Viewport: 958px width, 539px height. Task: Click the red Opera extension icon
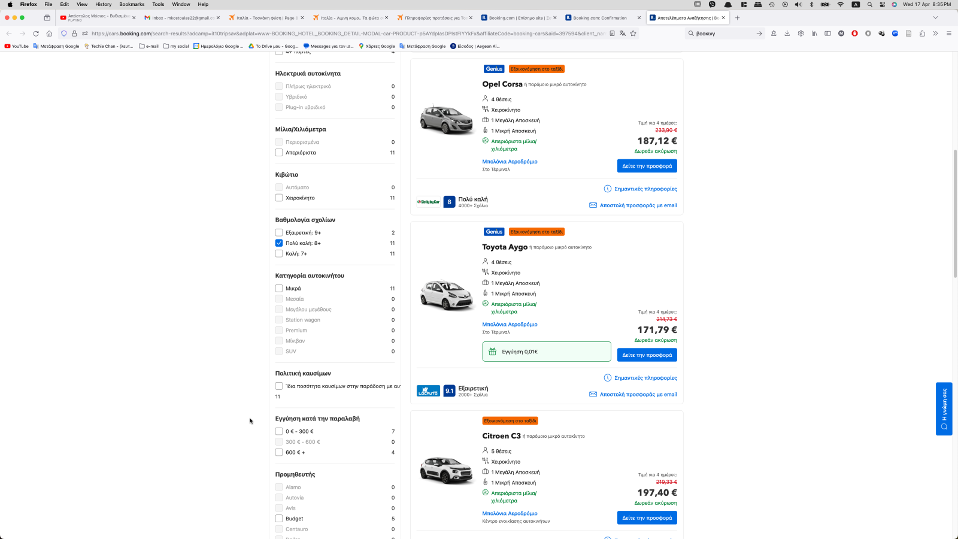coord(854,34)
